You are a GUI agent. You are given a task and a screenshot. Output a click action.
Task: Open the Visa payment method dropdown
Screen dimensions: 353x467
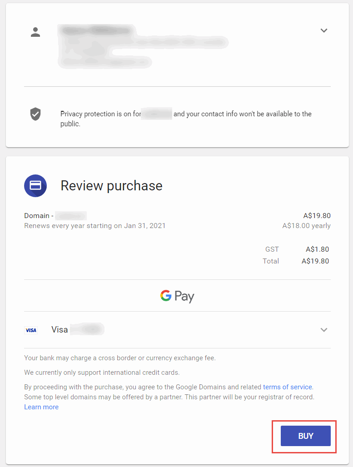(x=324, y=330)
